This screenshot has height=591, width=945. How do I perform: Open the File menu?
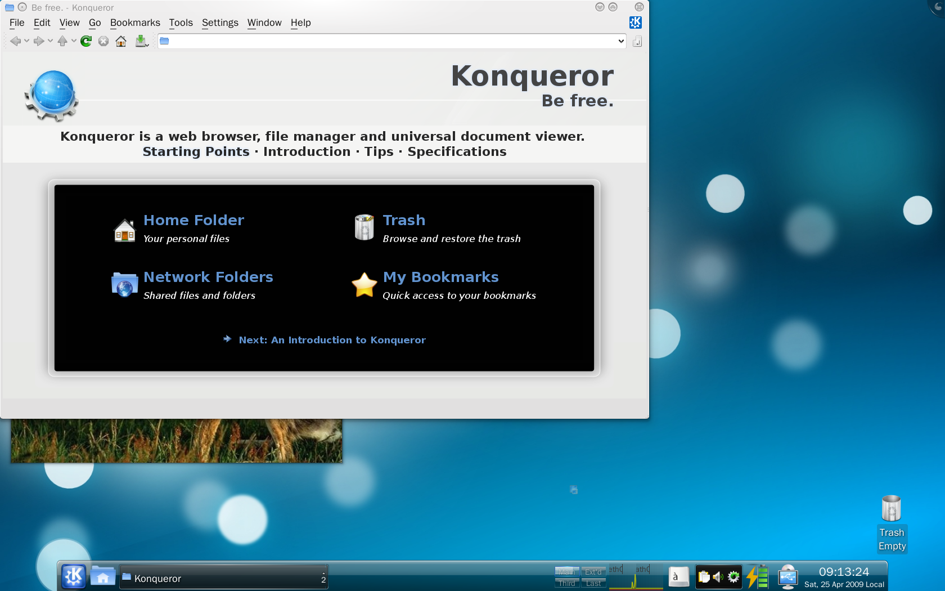point(17,23)
